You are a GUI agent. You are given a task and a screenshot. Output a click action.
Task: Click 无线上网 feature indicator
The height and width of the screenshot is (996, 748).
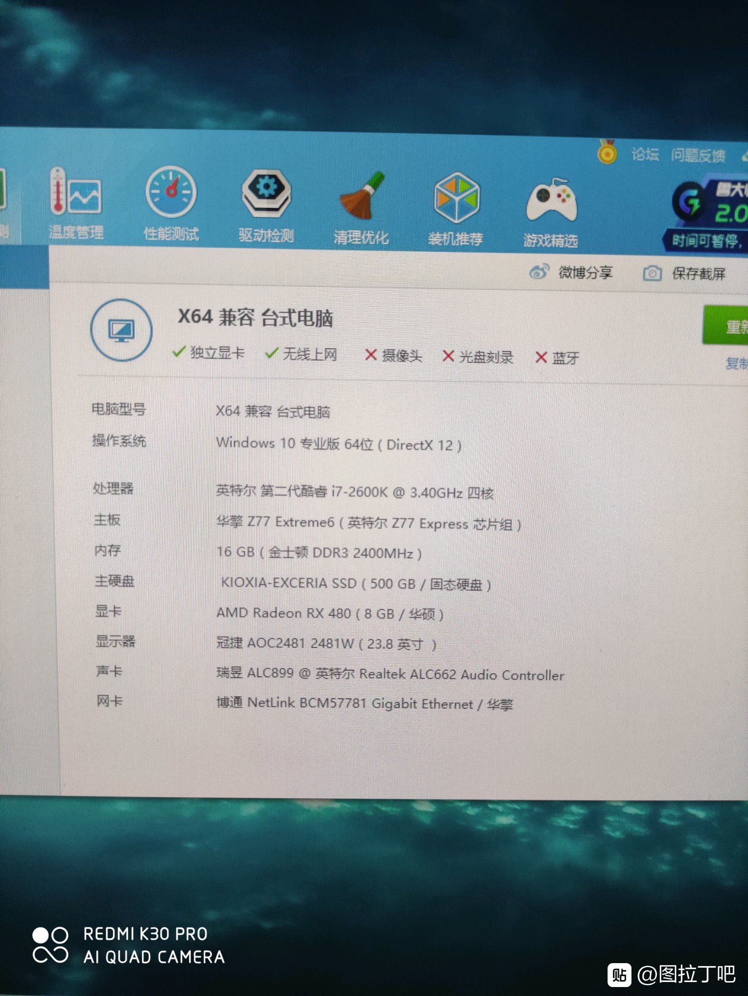coord(301,354)
